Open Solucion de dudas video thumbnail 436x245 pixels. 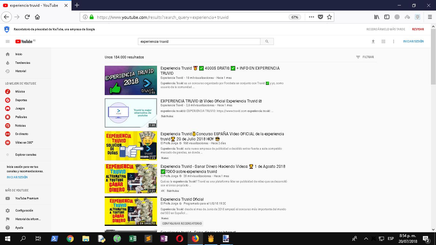(131, 146)
